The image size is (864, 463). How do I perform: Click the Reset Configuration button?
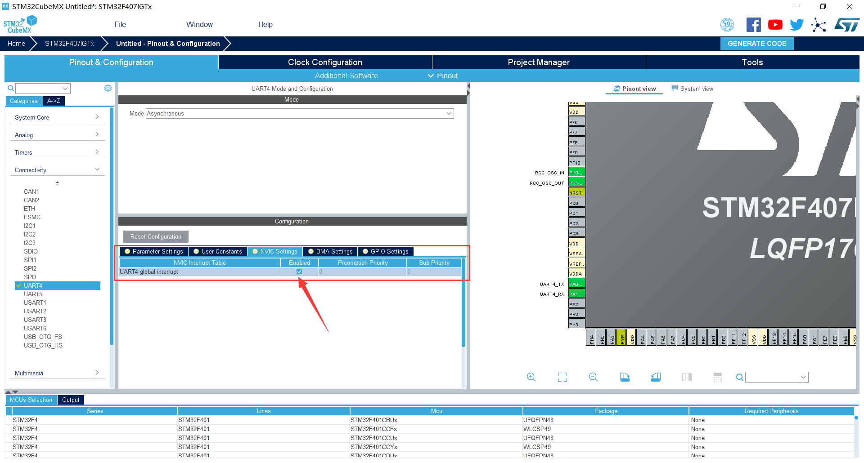pos(156,236)
